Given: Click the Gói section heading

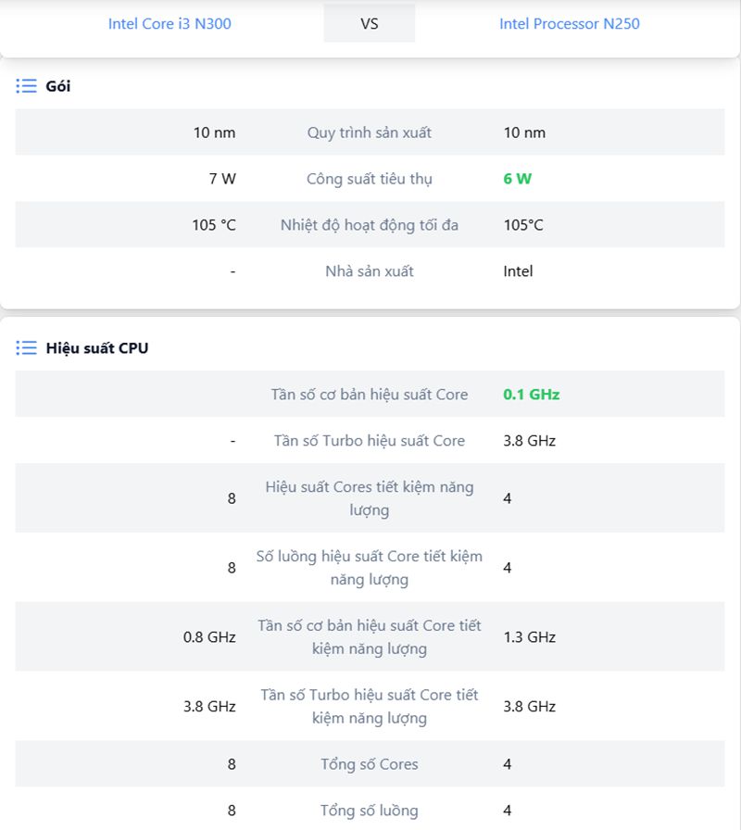Looking at the screenshot, I should [58, 86].
